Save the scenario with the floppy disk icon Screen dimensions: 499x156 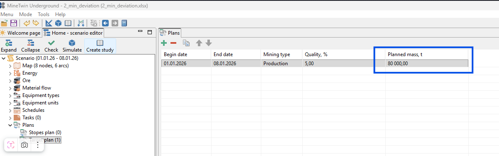(13, 23)
